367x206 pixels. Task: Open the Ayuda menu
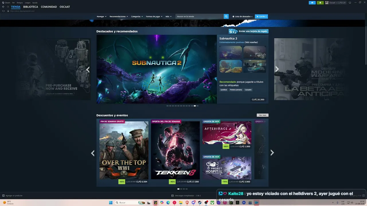(35, 3)
